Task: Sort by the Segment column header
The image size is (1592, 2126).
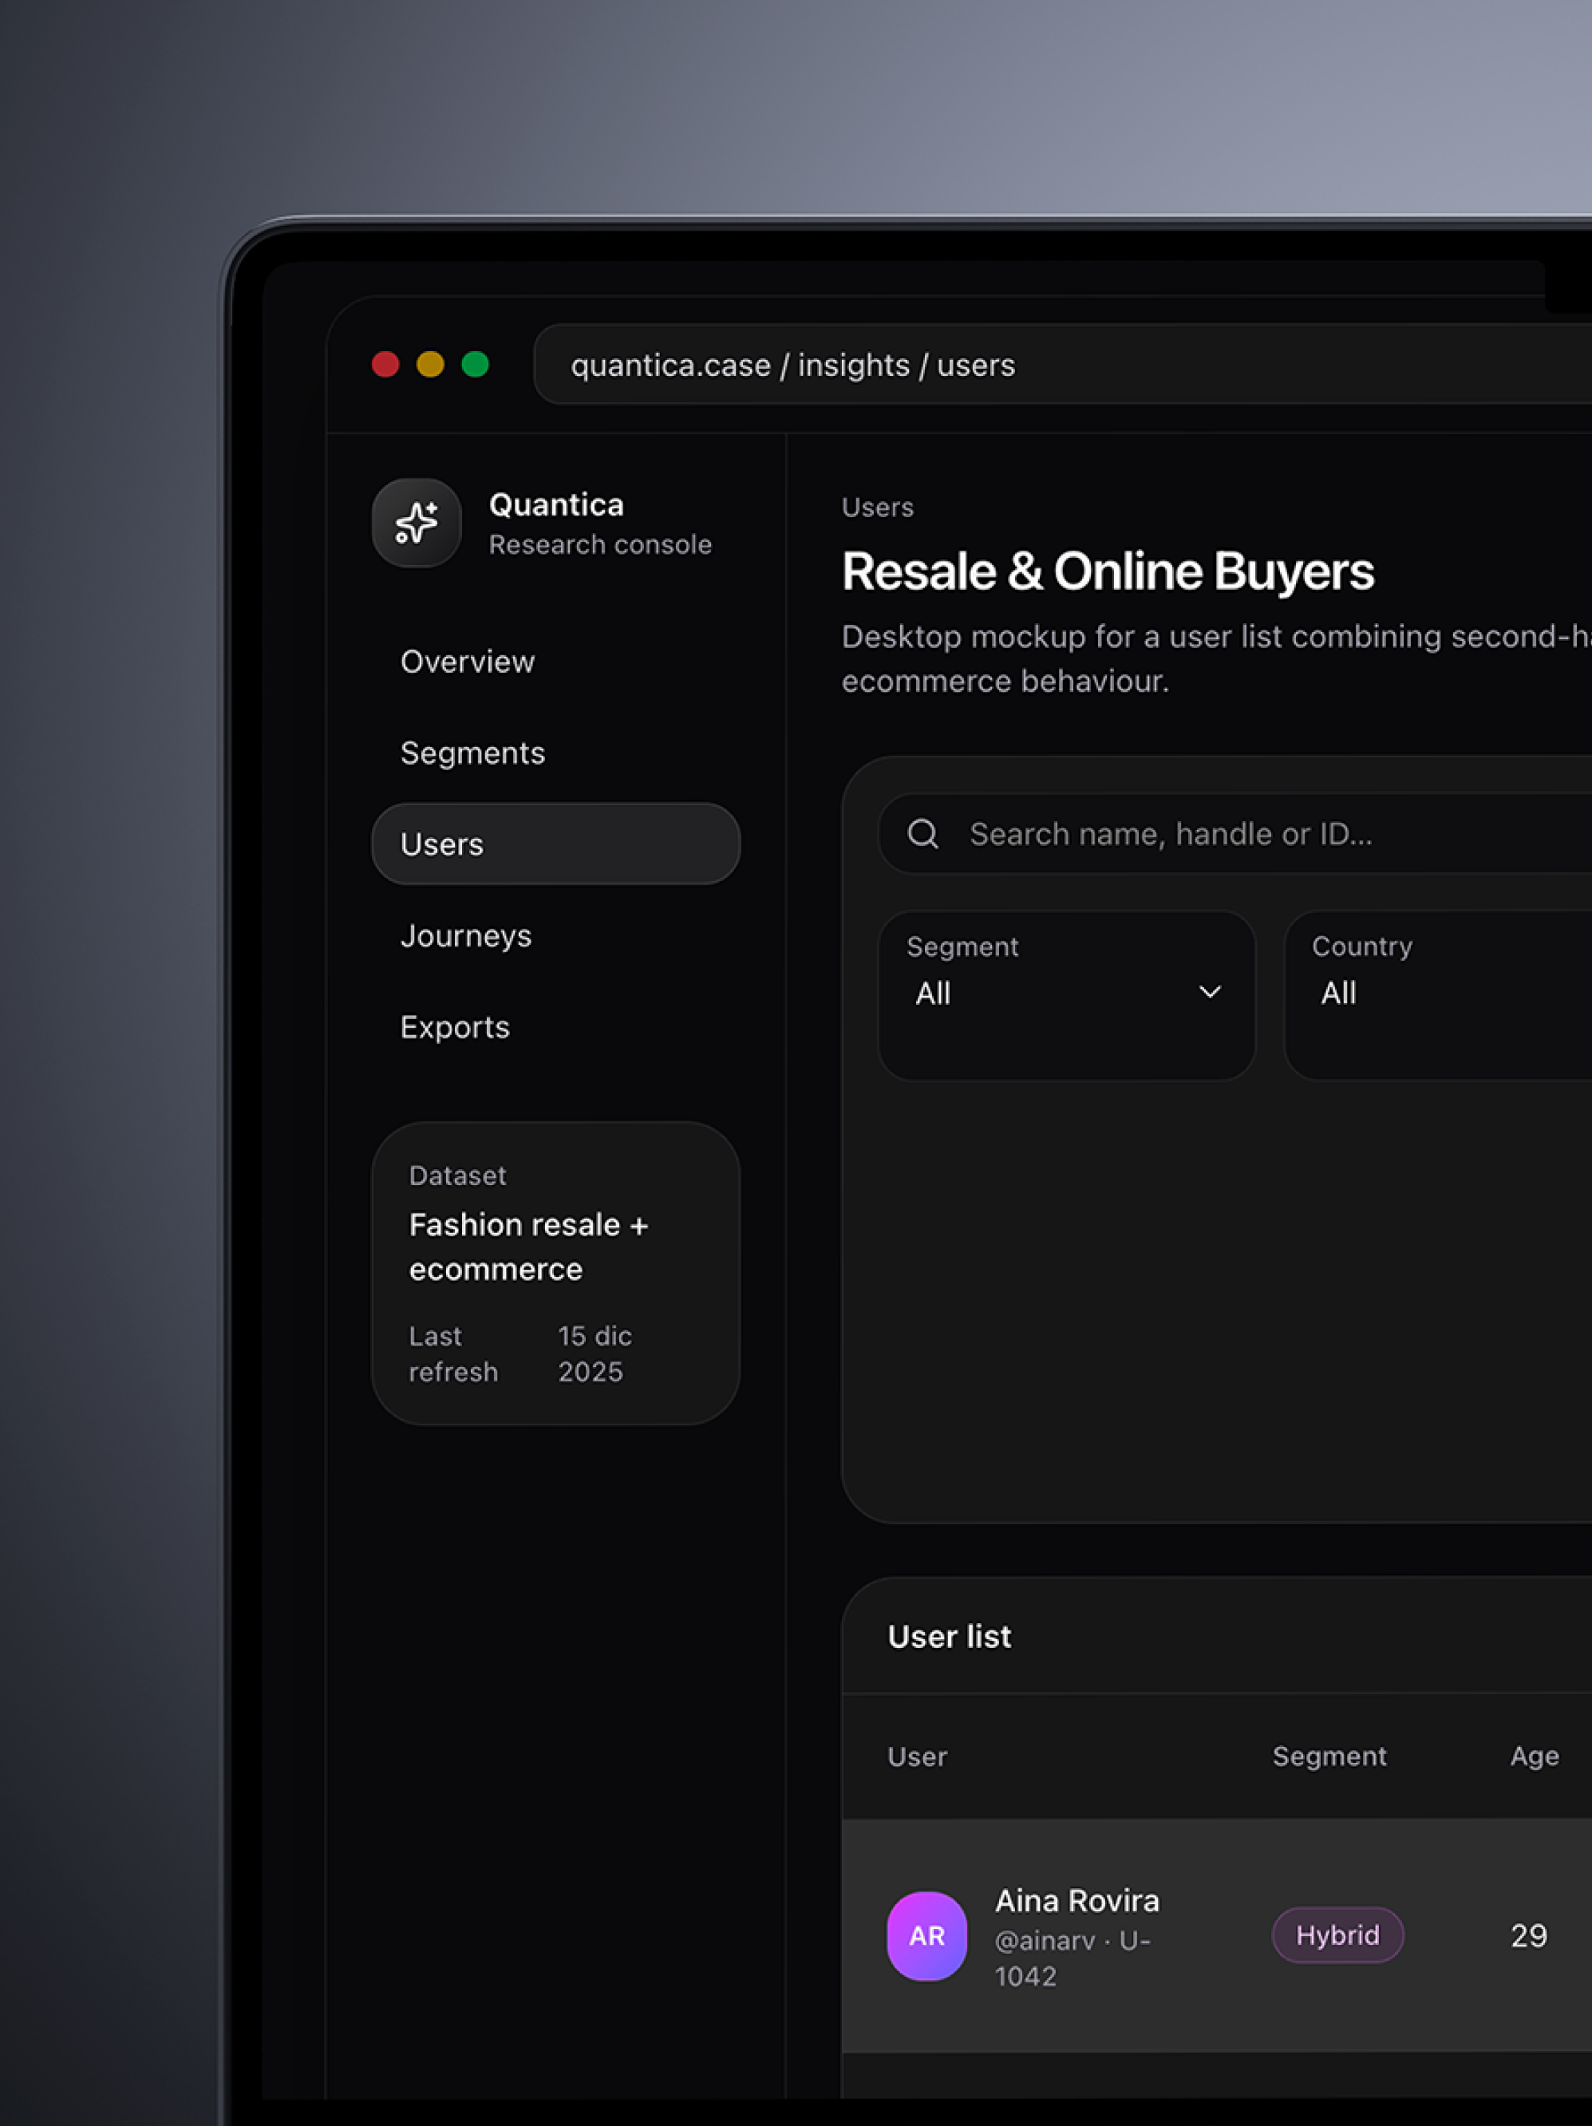Action: (1329, 1757)
